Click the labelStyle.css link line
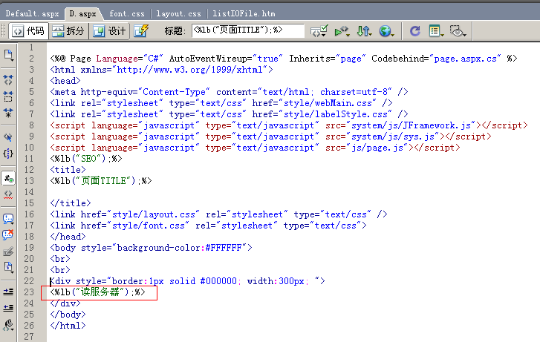The image size is (540, 342). (x=229, y=114)
